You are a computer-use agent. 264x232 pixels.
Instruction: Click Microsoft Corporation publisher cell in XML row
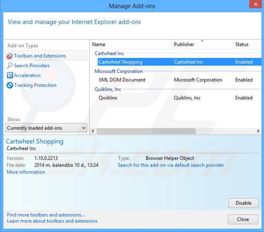point(198,80)
